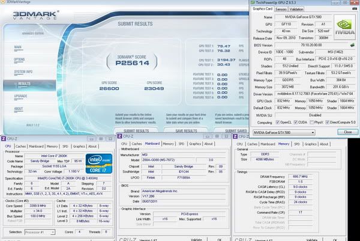Select RESULTS in the 3DMark sidebar
The width and height of the screenshot is (360, 241).
29,85
